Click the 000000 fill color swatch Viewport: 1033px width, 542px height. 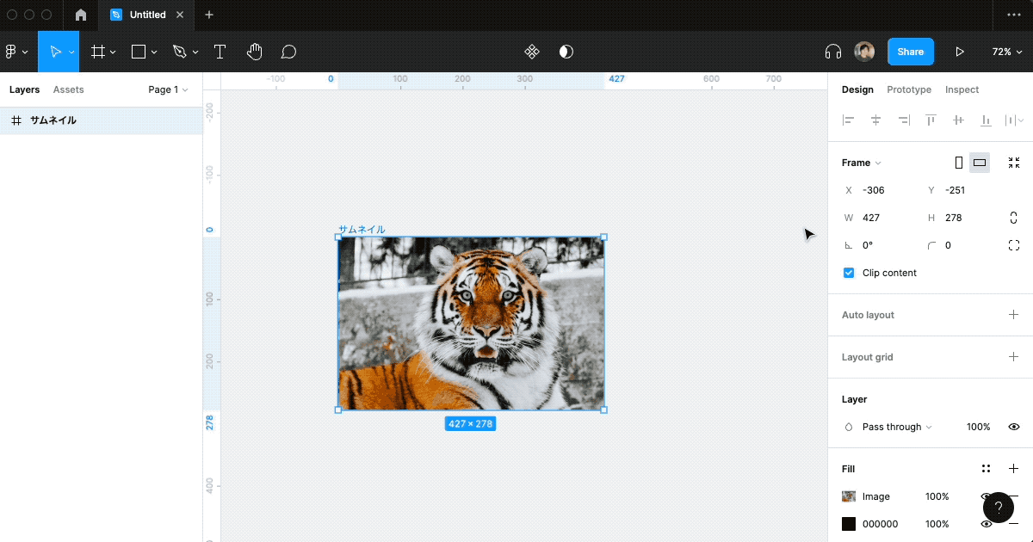tap(849, 524)
